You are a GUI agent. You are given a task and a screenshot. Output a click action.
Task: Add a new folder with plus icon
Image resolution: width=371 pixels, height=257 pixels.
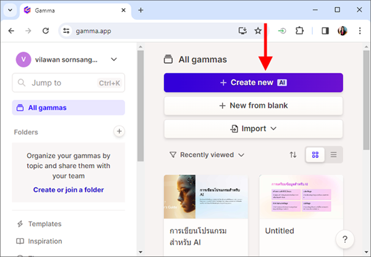click(119, 131)
